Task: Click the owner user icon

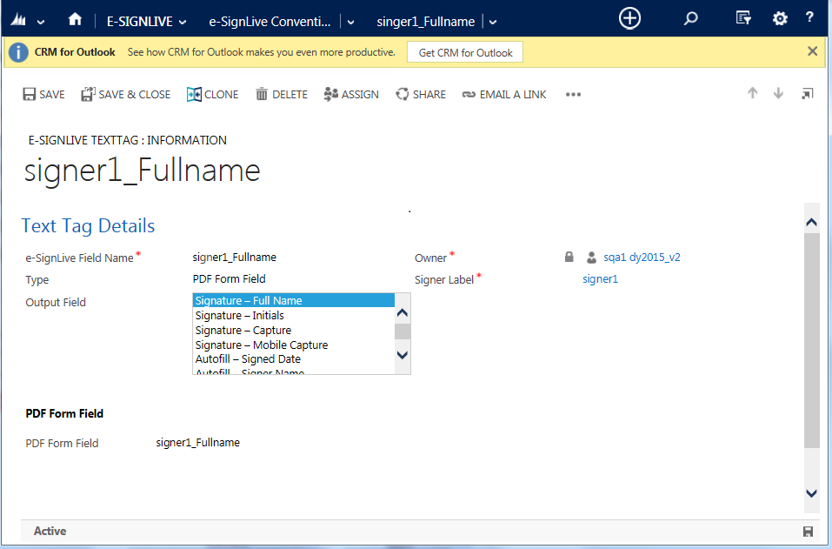Action: point(592,258)
